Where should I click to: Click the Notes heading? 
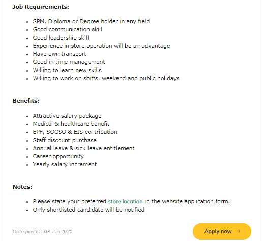click(x=22, y=187)
